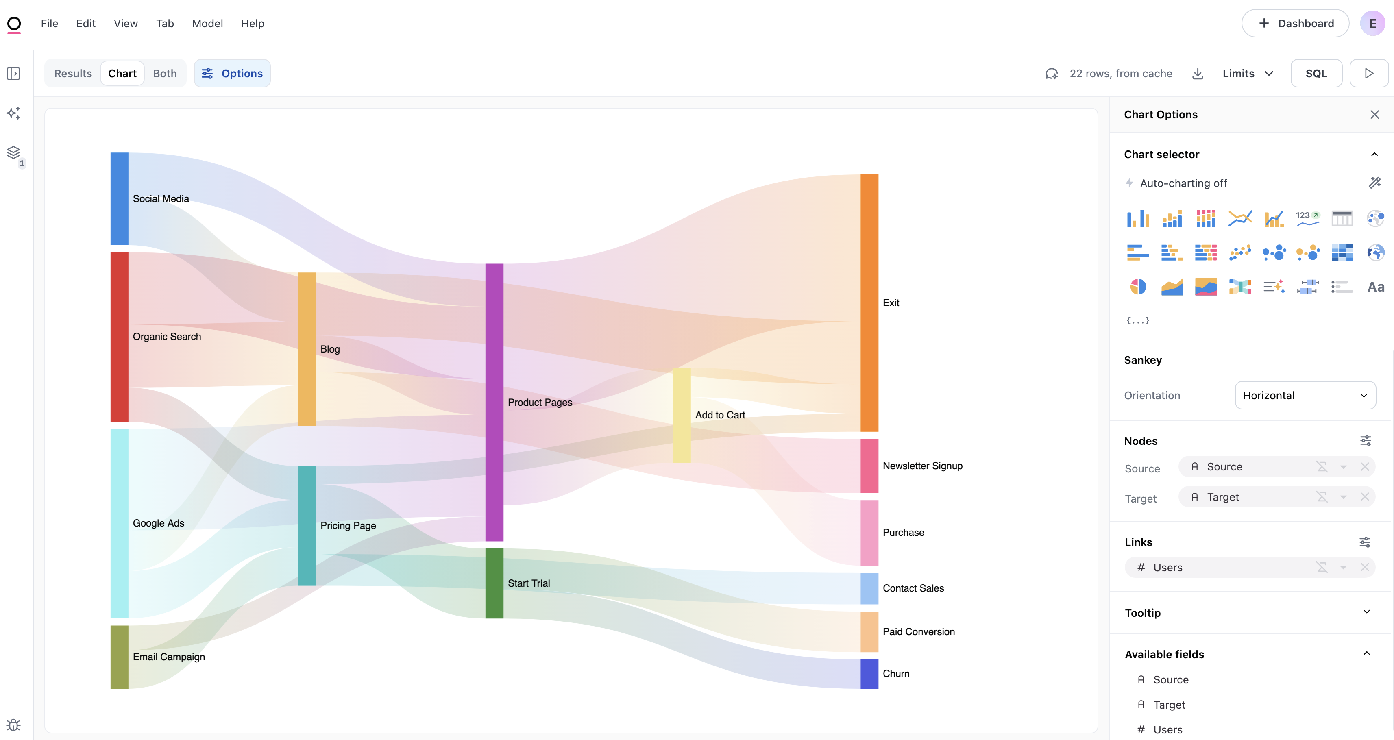
Task: Pick the box plot chart icon
Action: click(1307, 287)
